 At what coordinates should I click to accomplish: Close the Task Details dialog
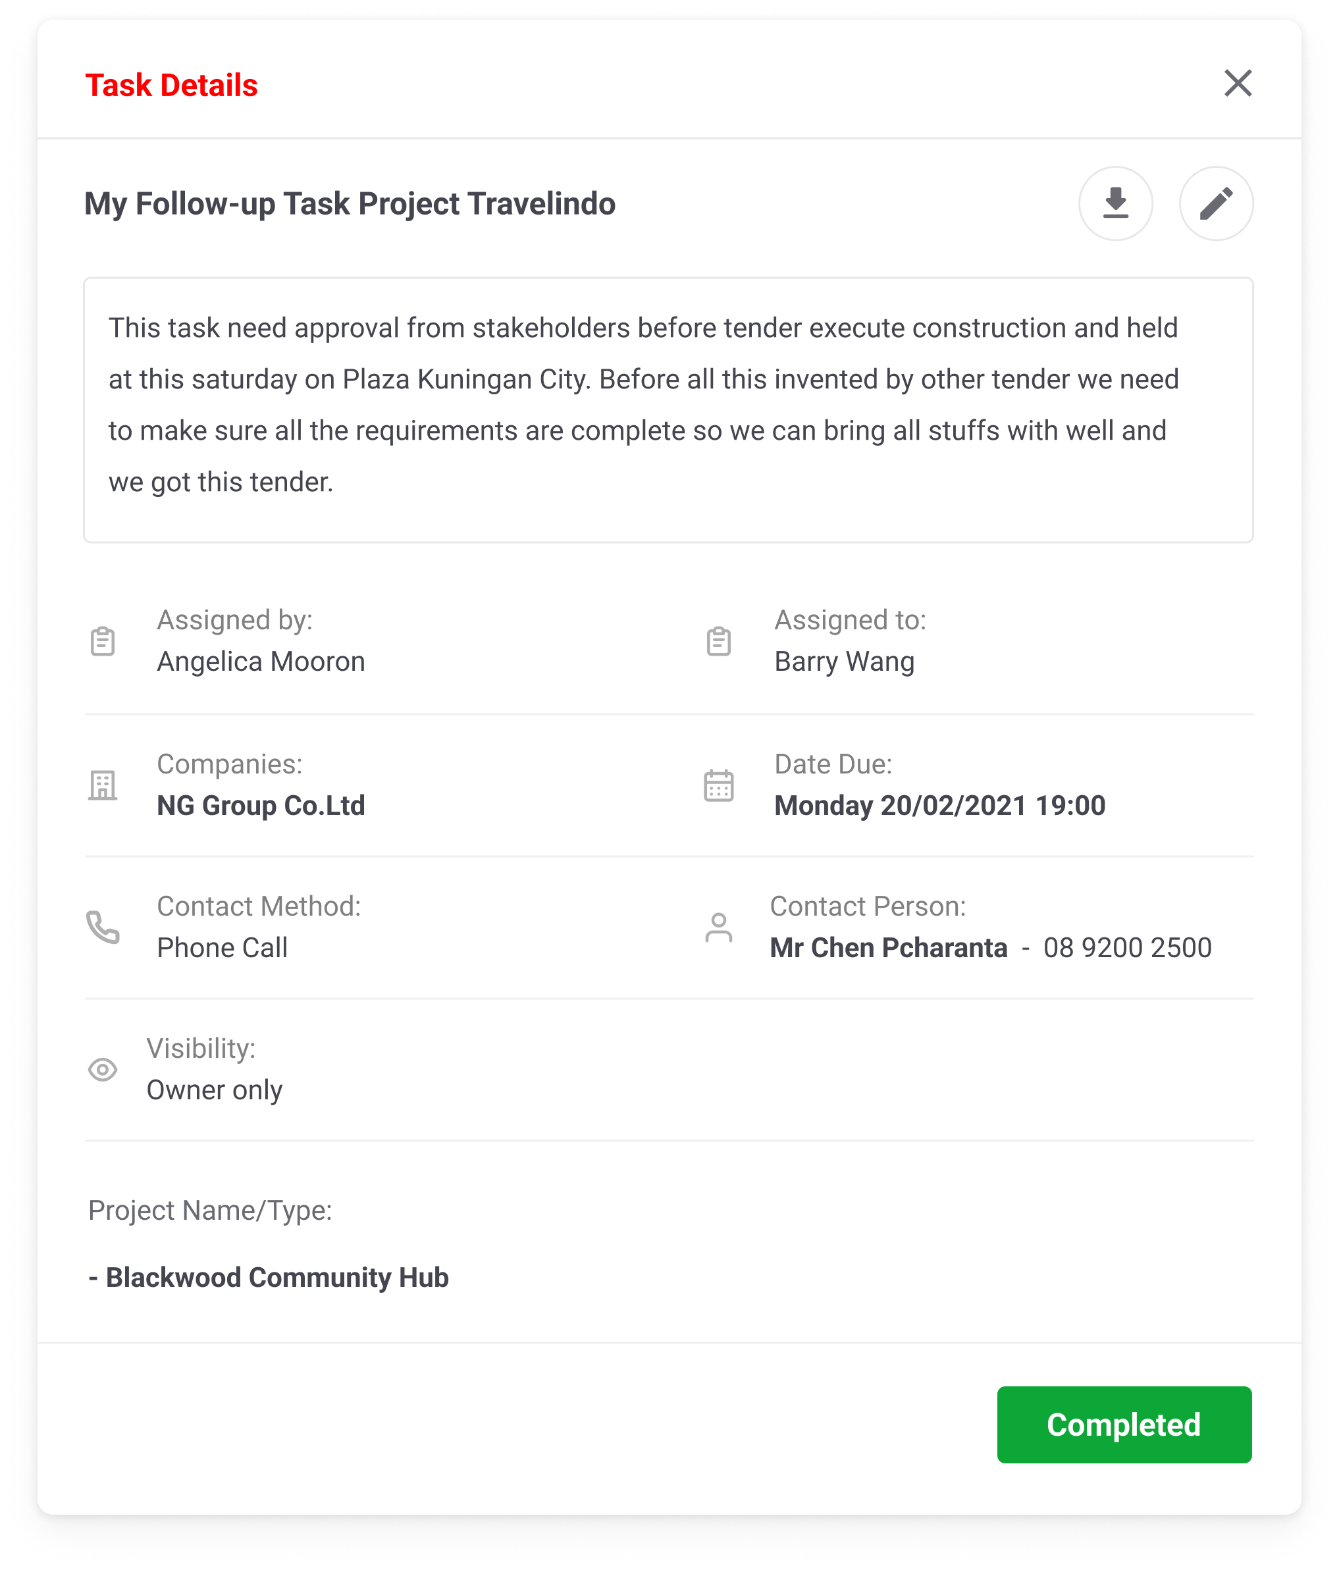(1238, 84)
